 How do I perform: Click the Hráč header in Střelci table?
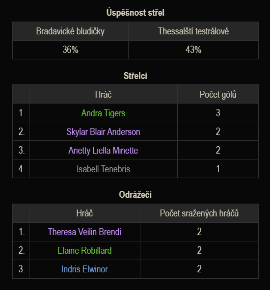point(103,94)
